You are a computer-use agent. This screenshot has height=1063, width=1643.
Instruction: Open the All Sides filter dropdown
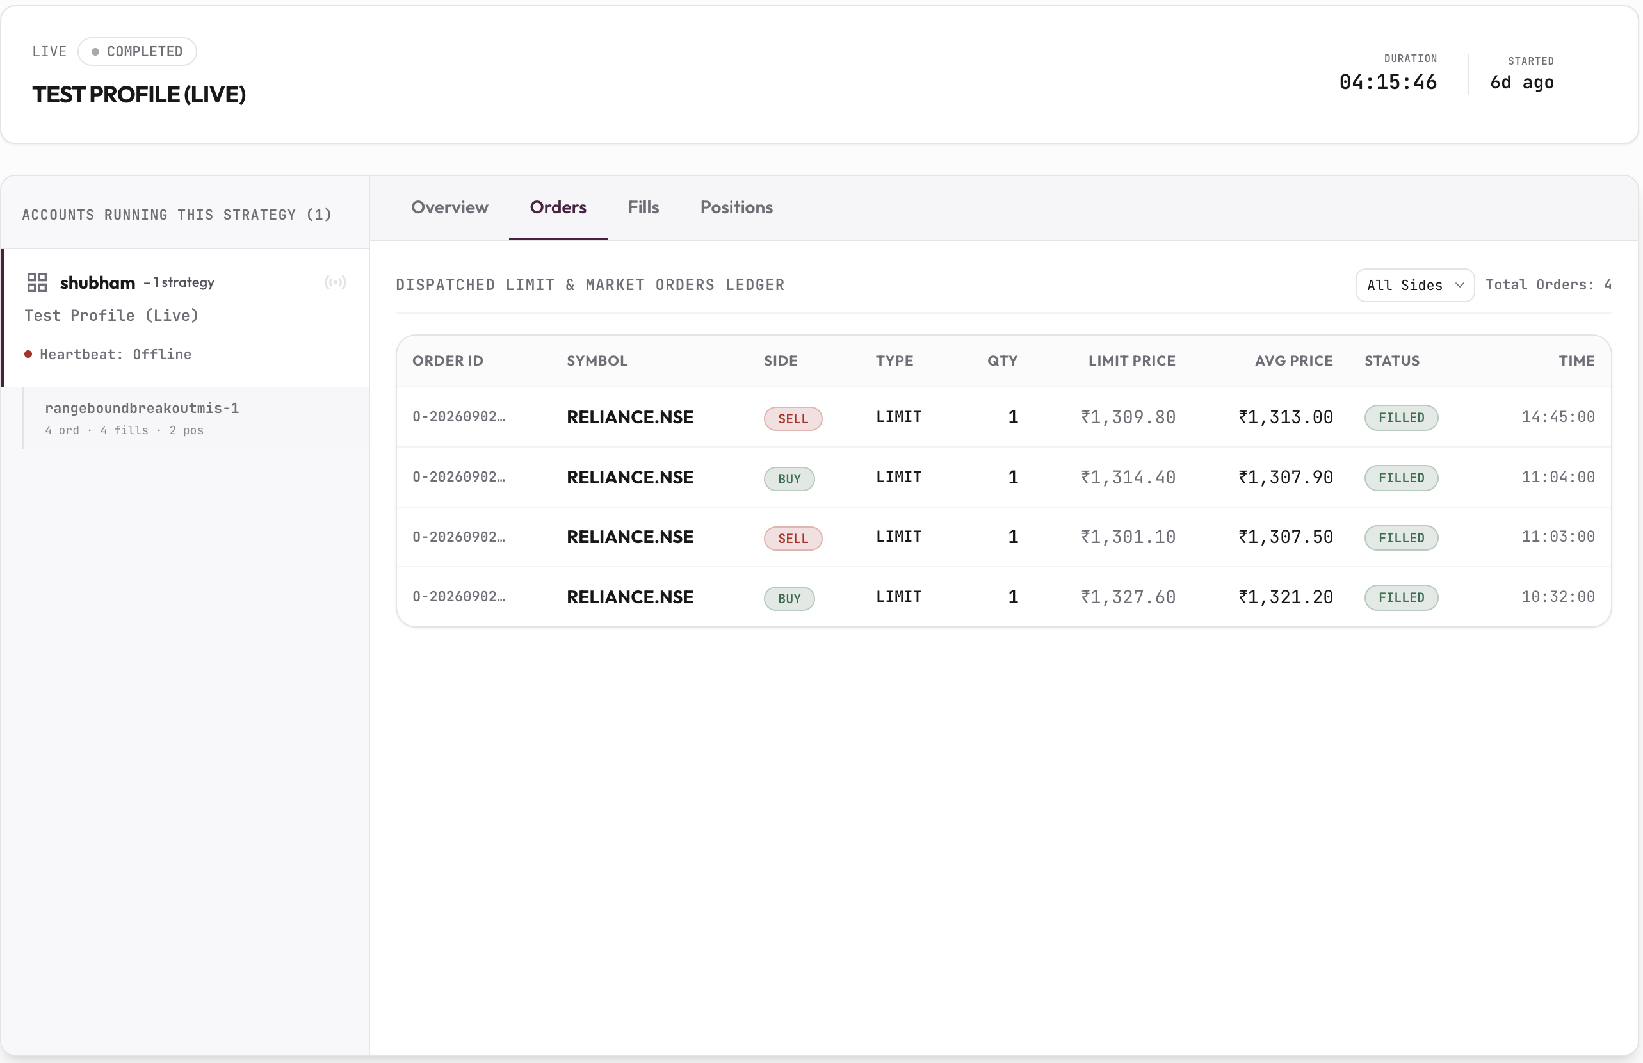tap(1414, 285)
